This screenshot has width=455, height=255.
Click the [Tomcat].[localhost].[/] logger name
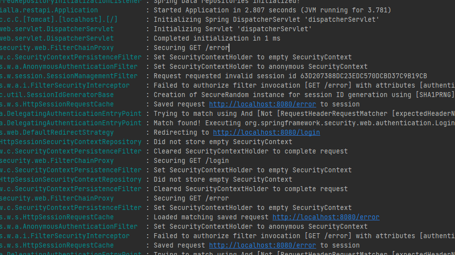click(58, 19)
